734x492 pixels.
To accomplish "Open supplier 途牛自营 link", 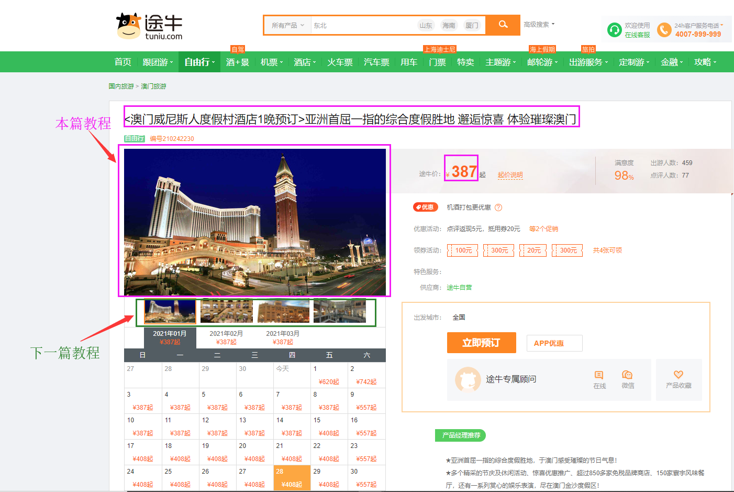I will pyautogui.click(x=459, y=288).
